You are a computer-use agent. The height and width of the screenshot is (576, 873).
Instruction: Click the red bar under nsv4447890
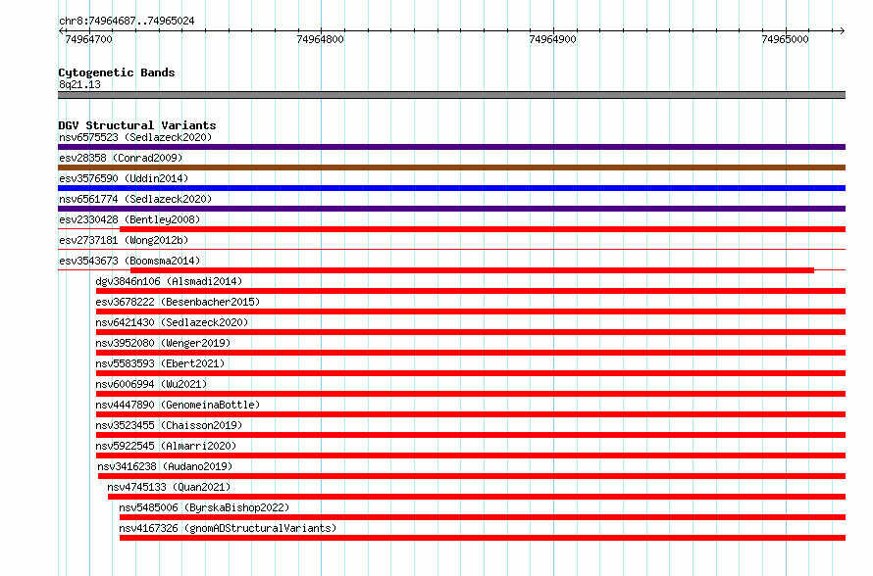coord(471,414)
